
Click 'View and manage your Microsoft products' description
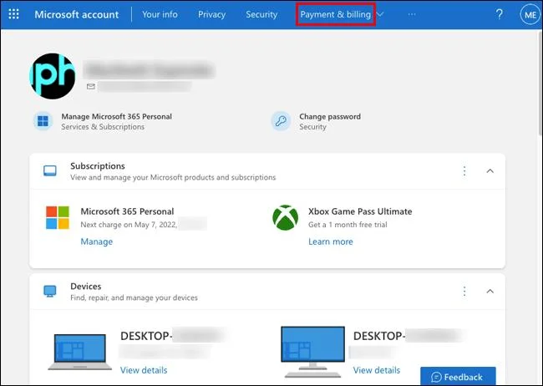173,177
